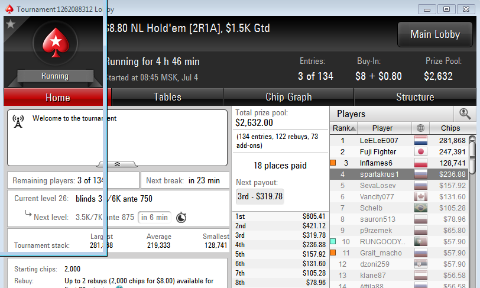The width and height of the screenshot is (480, 288).
Task: Click 1st place payout $605.41
Action: pyautogui.click(x=280, y=216)
